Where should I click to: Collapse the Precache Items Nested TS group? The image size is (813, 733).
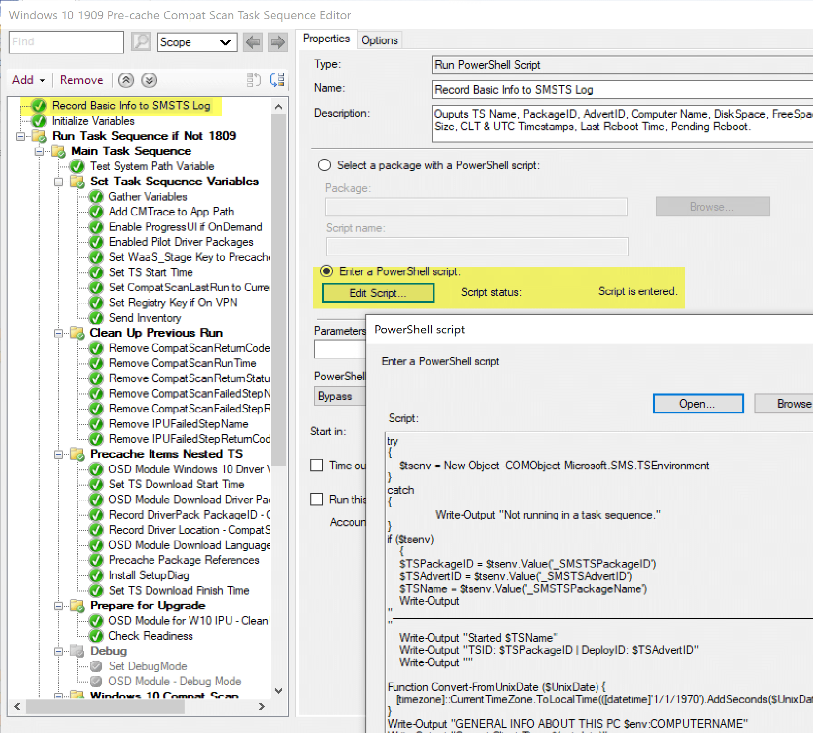[x=59, y=455]
